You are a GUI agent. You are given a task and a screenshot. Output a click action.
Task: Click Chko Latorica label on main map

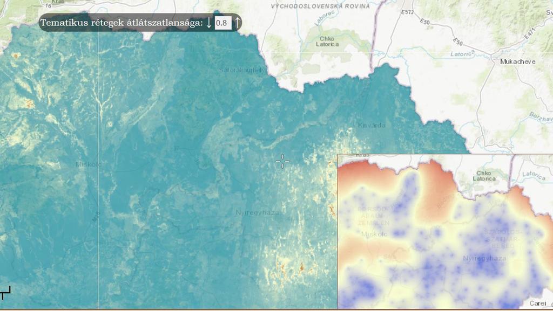coord(327,42)
